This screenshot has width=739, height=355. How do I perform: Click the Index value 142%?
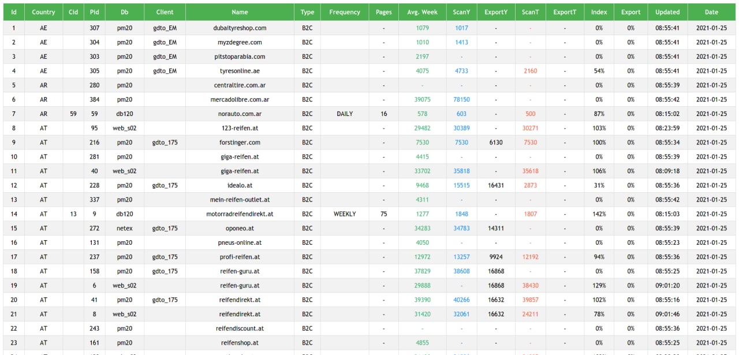pos(599,214)
